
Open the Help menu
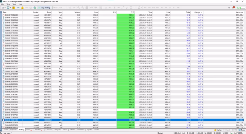20,4
